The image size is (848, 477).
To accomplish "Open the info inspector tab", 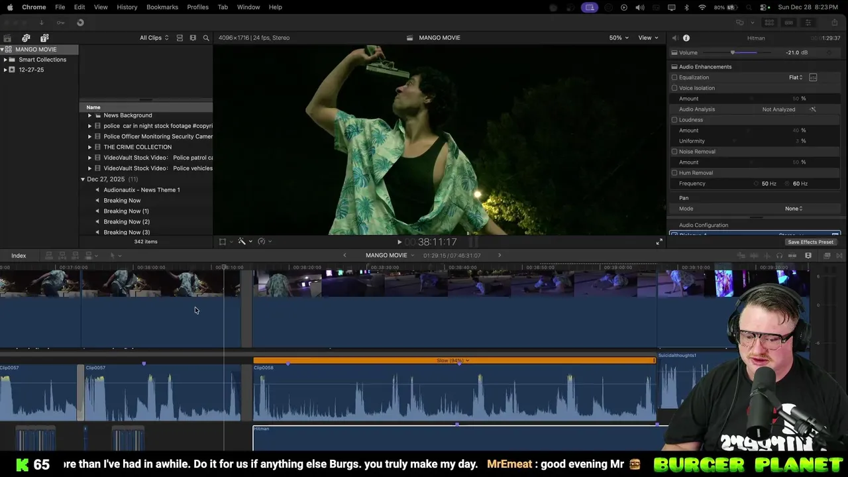I will [x=686, y=38].
